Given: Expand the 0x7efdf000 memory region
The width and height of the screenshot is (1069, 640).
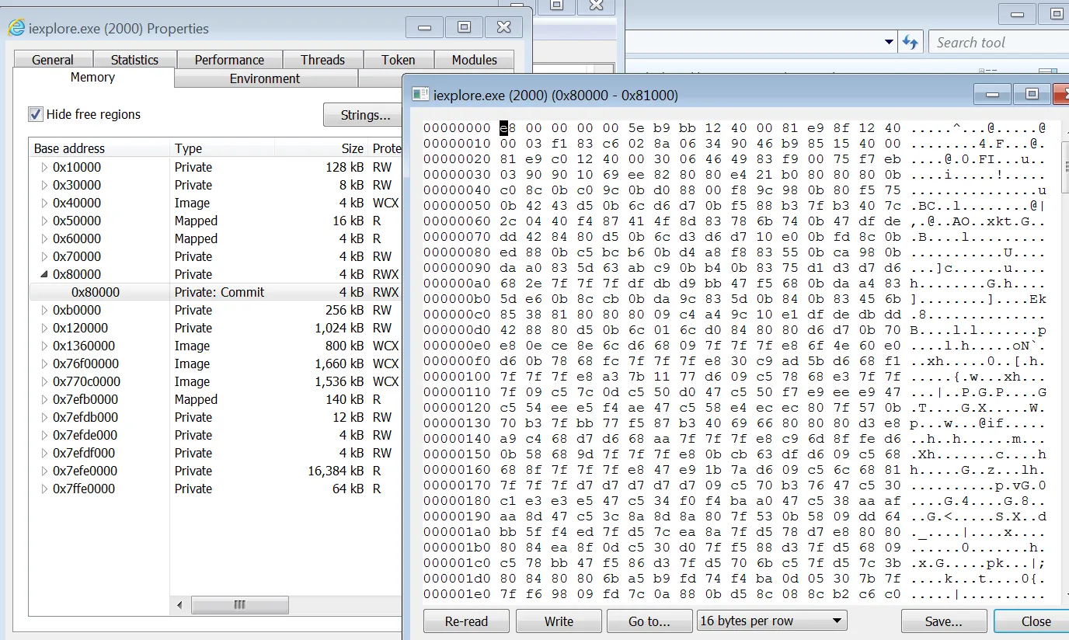Looking at the screenshot, I should [44, 453].
